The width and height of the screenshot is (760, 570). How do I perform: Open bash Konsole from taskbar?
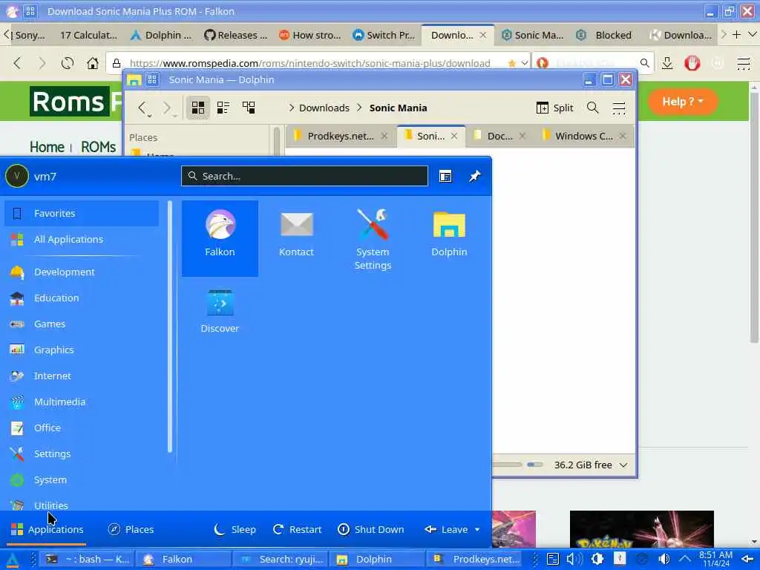(x=86, y=560)
